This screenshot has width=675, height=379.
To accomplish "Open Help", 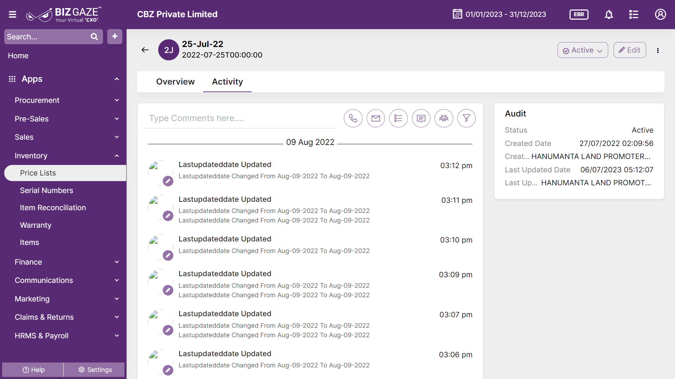I will pyautogui.click(x=33, y=370).
